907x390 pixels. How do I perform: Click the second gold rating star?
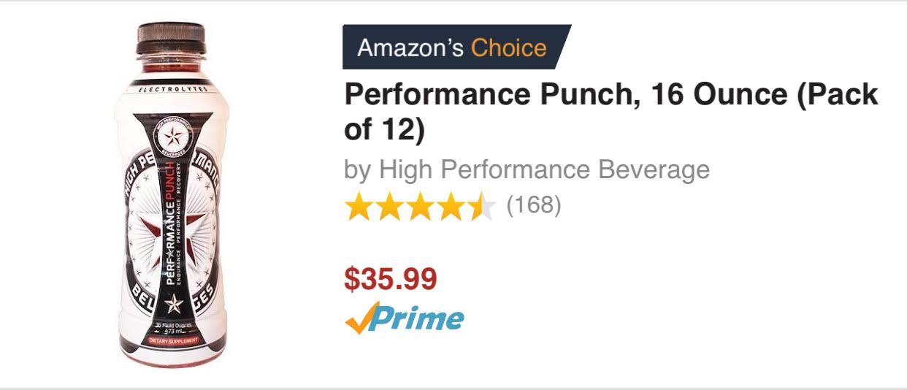[x=389, y=207]
